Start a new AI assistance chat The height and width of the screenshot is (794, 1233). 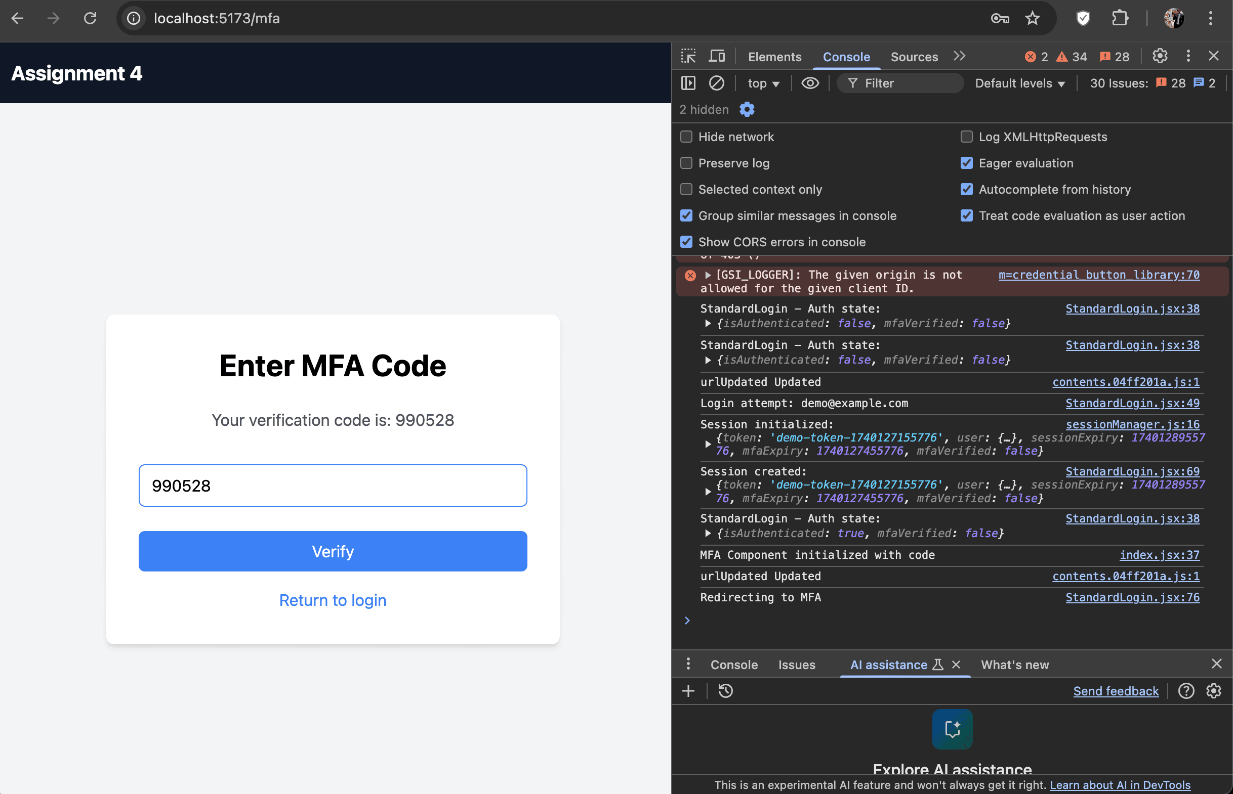tap(688, 691)
